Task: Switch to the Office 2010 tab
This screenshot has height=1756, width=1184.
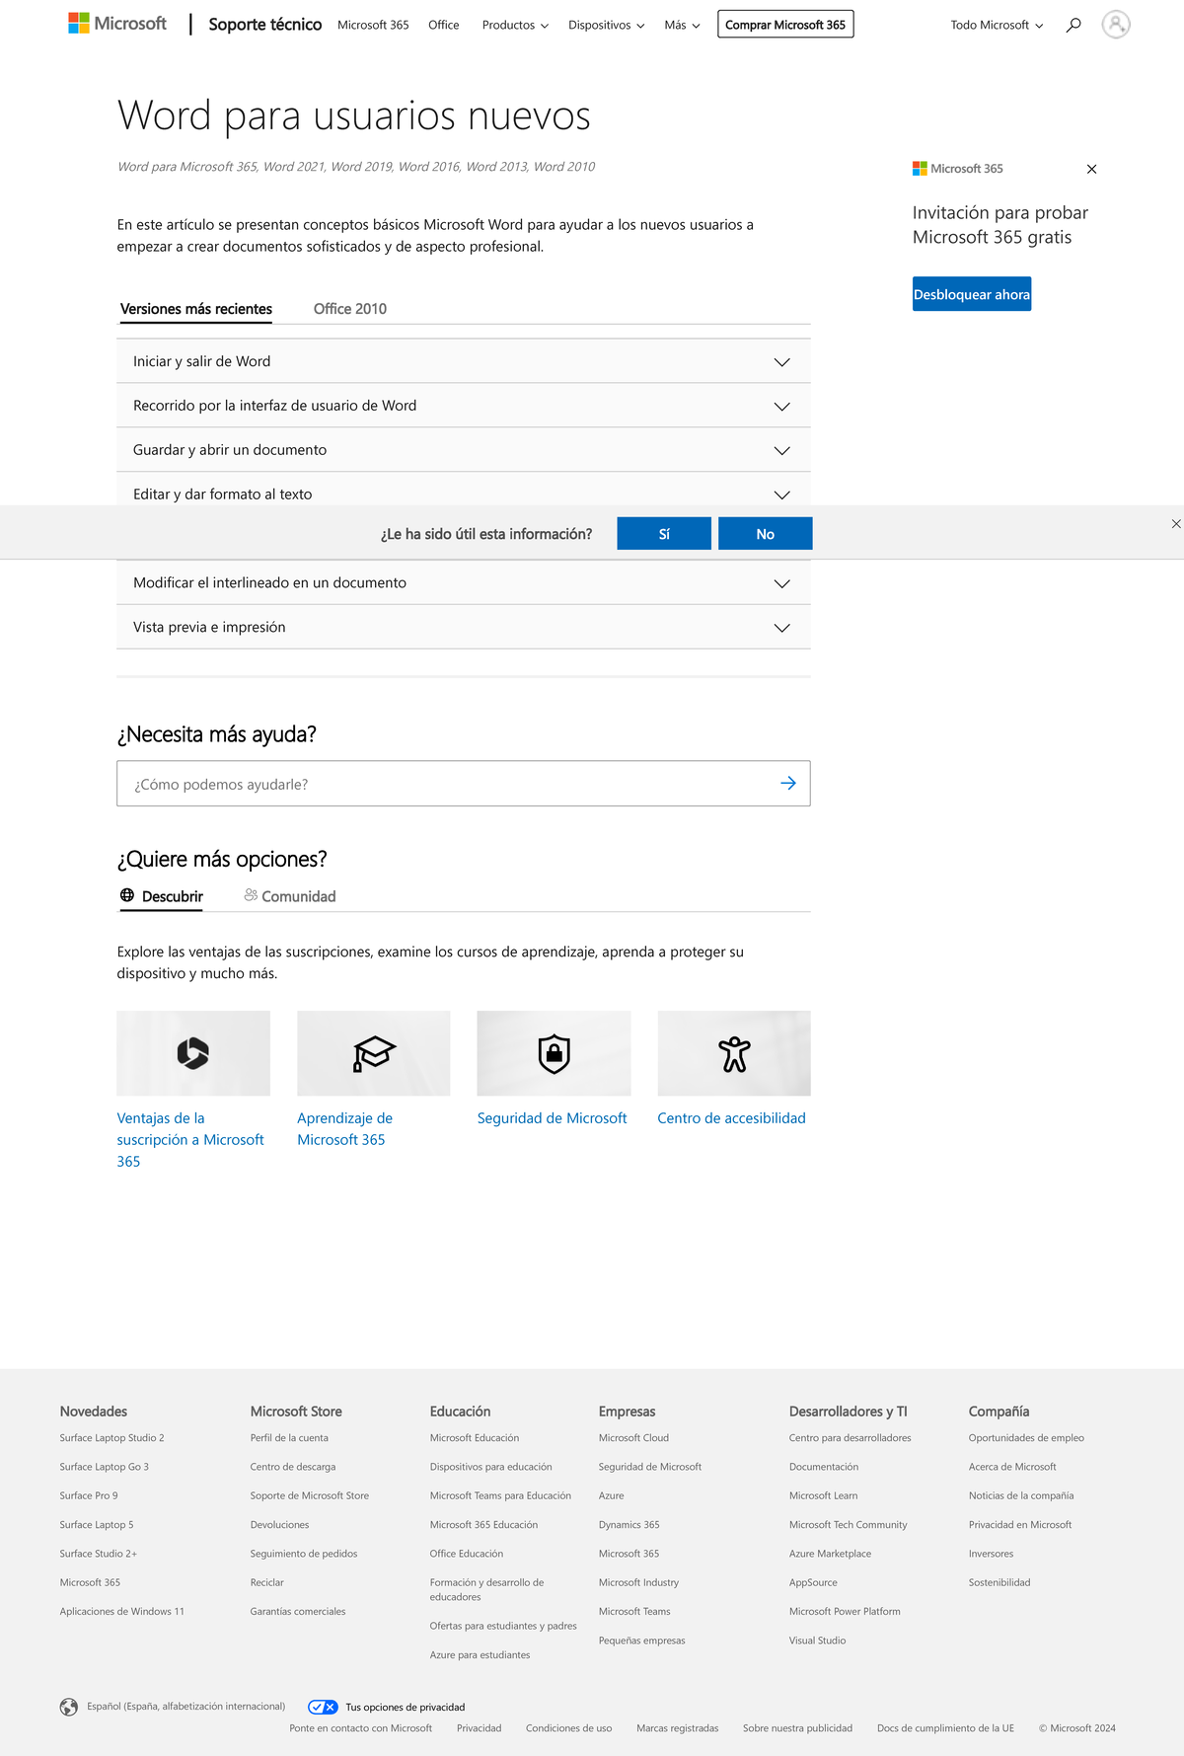Action: tap(350, 308)
